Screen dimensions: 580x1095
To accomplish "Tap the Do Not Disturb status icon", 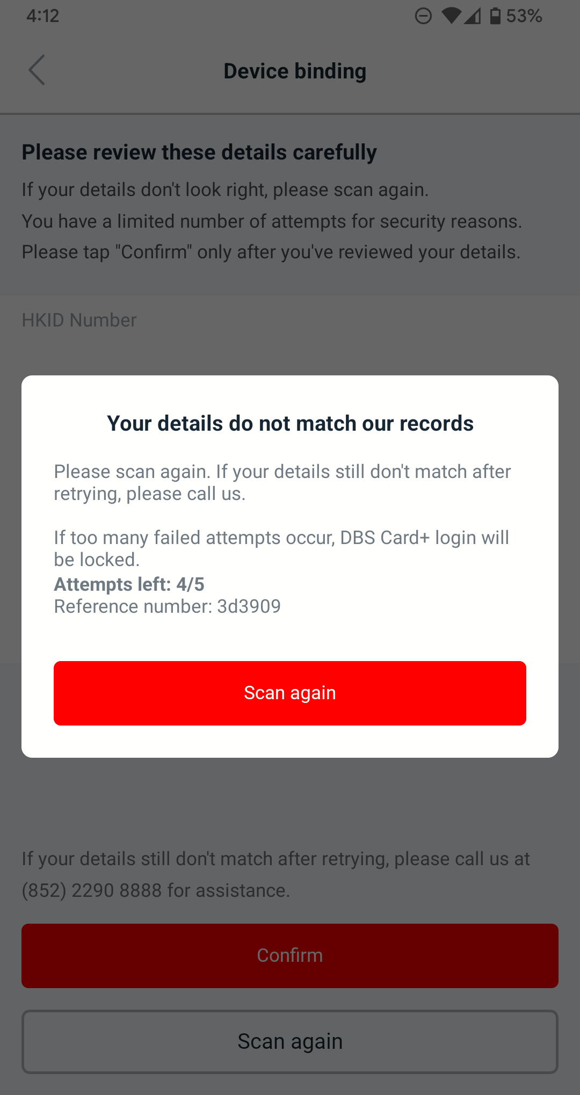I will (423, 16).
